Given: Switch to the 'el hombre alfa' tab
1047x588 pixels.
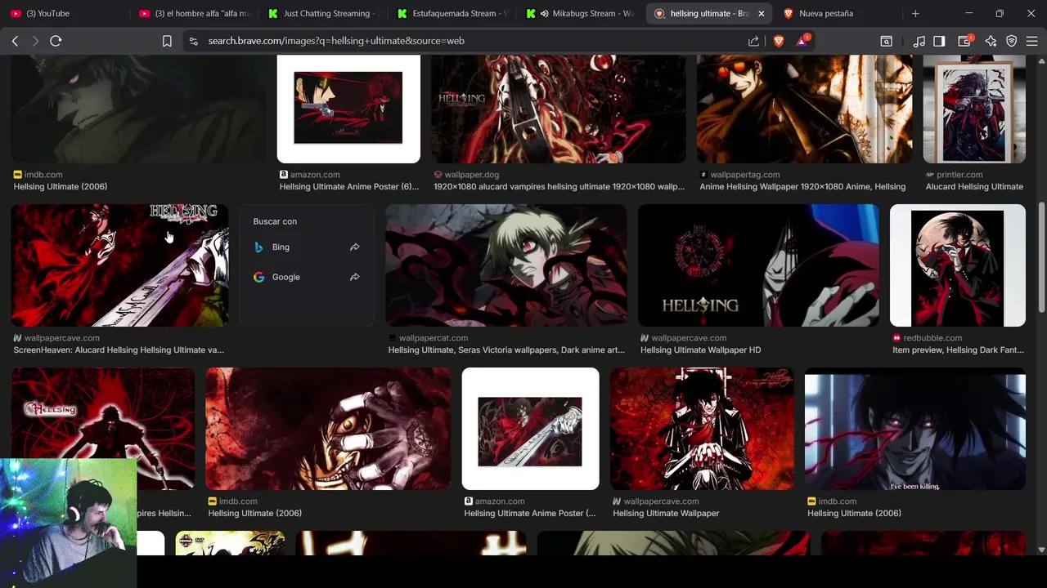Looking at the screenshot, I should coord(193,13).
